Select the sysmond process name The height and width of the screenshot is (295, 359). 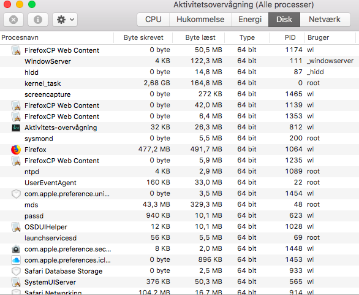(x=39, y=139)
